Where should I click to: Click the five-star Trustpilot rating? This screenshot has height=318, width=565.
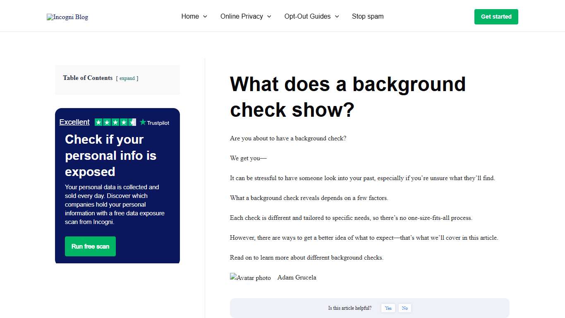[115, 122]
